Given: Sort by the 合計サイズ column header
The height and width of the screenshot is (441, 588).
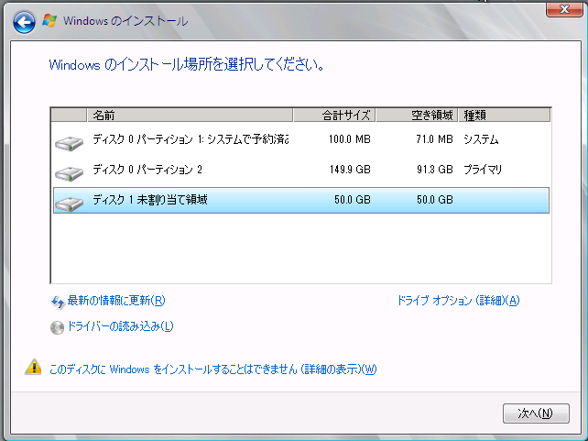Looking at the screenshot, I should point(333,115).
